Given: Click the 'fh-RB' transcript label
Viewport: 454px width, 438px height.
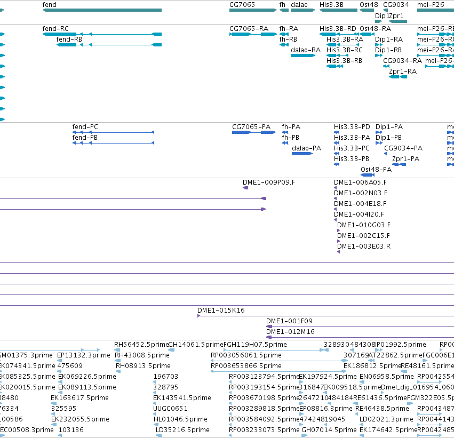Looking at the screenshot, I should (288, 39).
